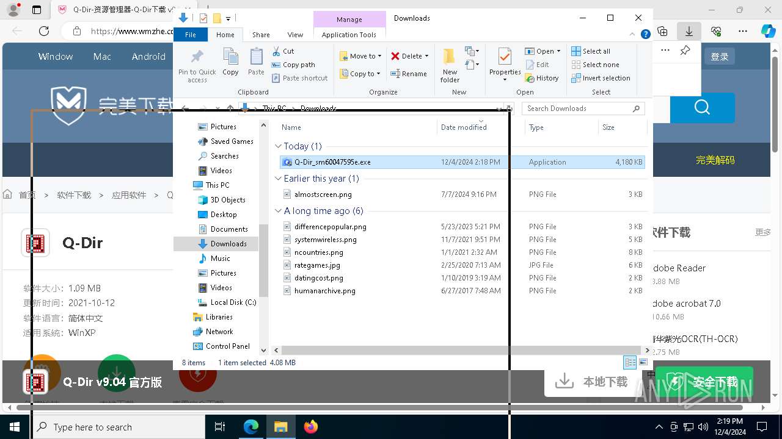Screen dimensions: 782x439
Task: Collapse the A long time ago group
Action: [278, 211]
